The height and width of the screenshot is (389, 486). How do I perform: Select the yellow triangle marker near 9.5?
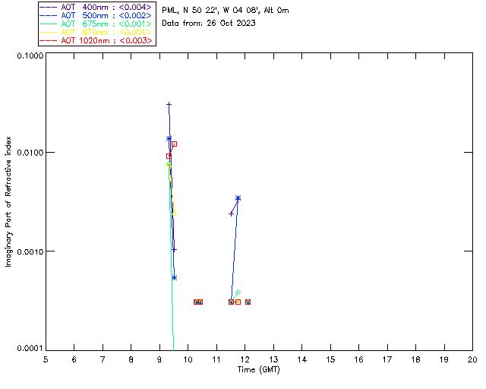point(174,213)
